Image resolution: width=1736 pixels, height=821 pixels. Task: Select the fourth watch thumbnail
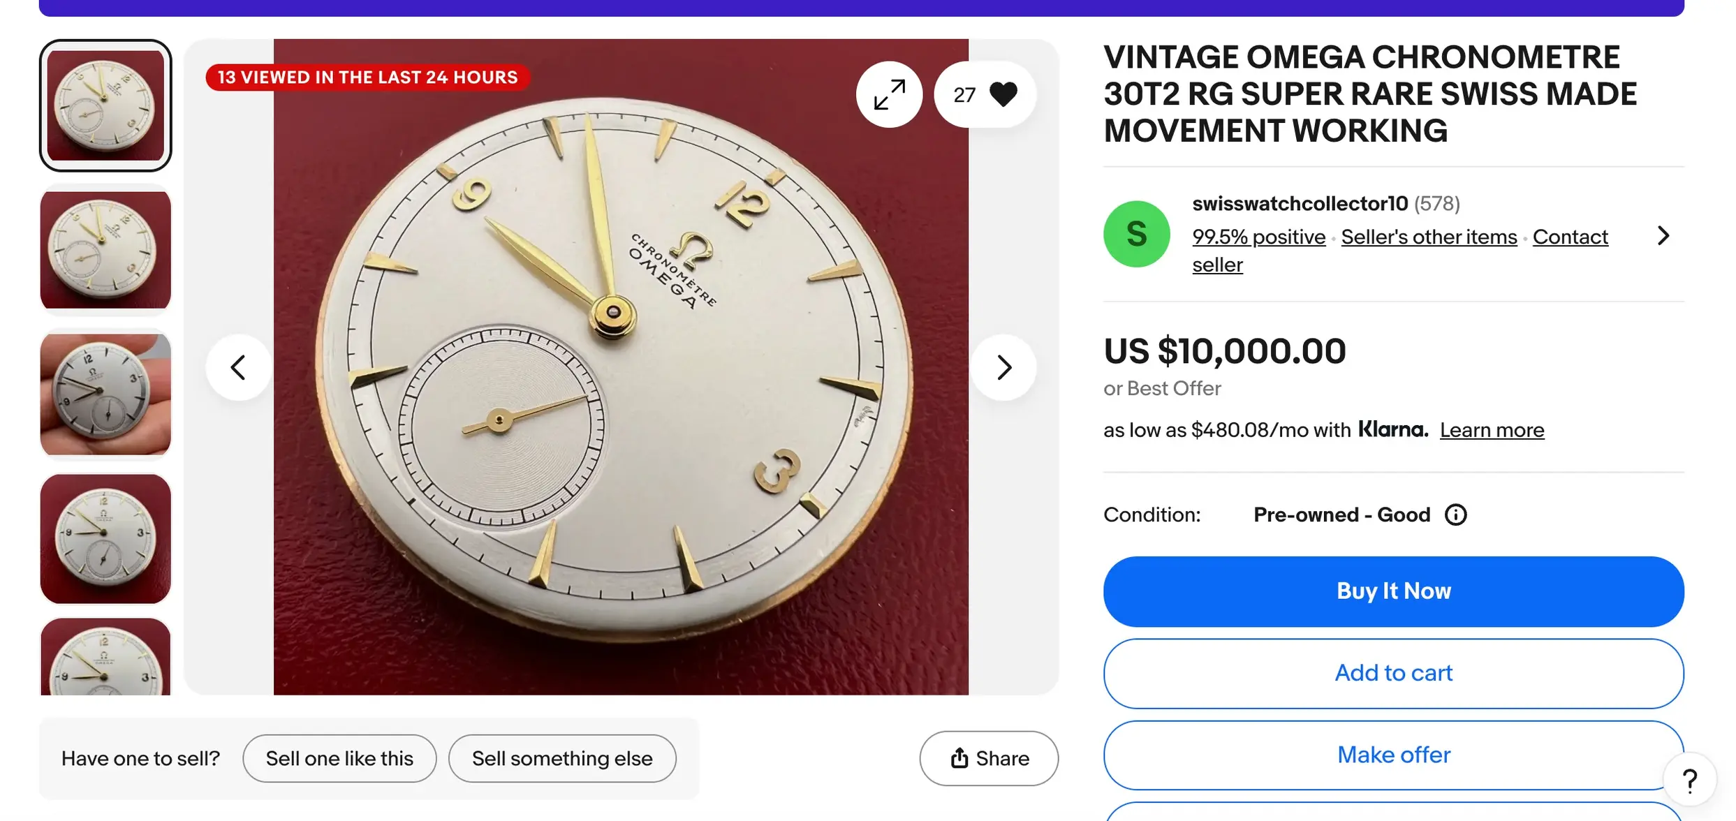pos(105,538)
